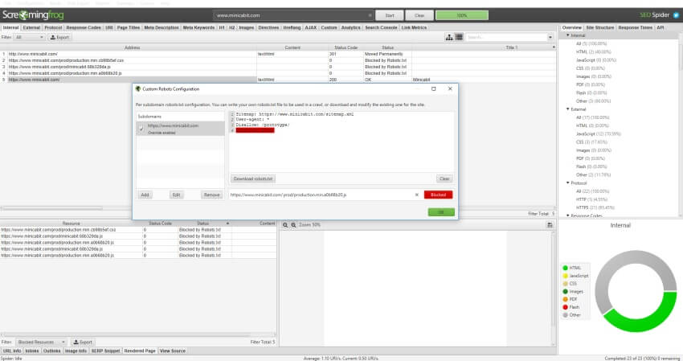Click Add subdomain button
Screen dimensions: 683x361
coord(145,195)
